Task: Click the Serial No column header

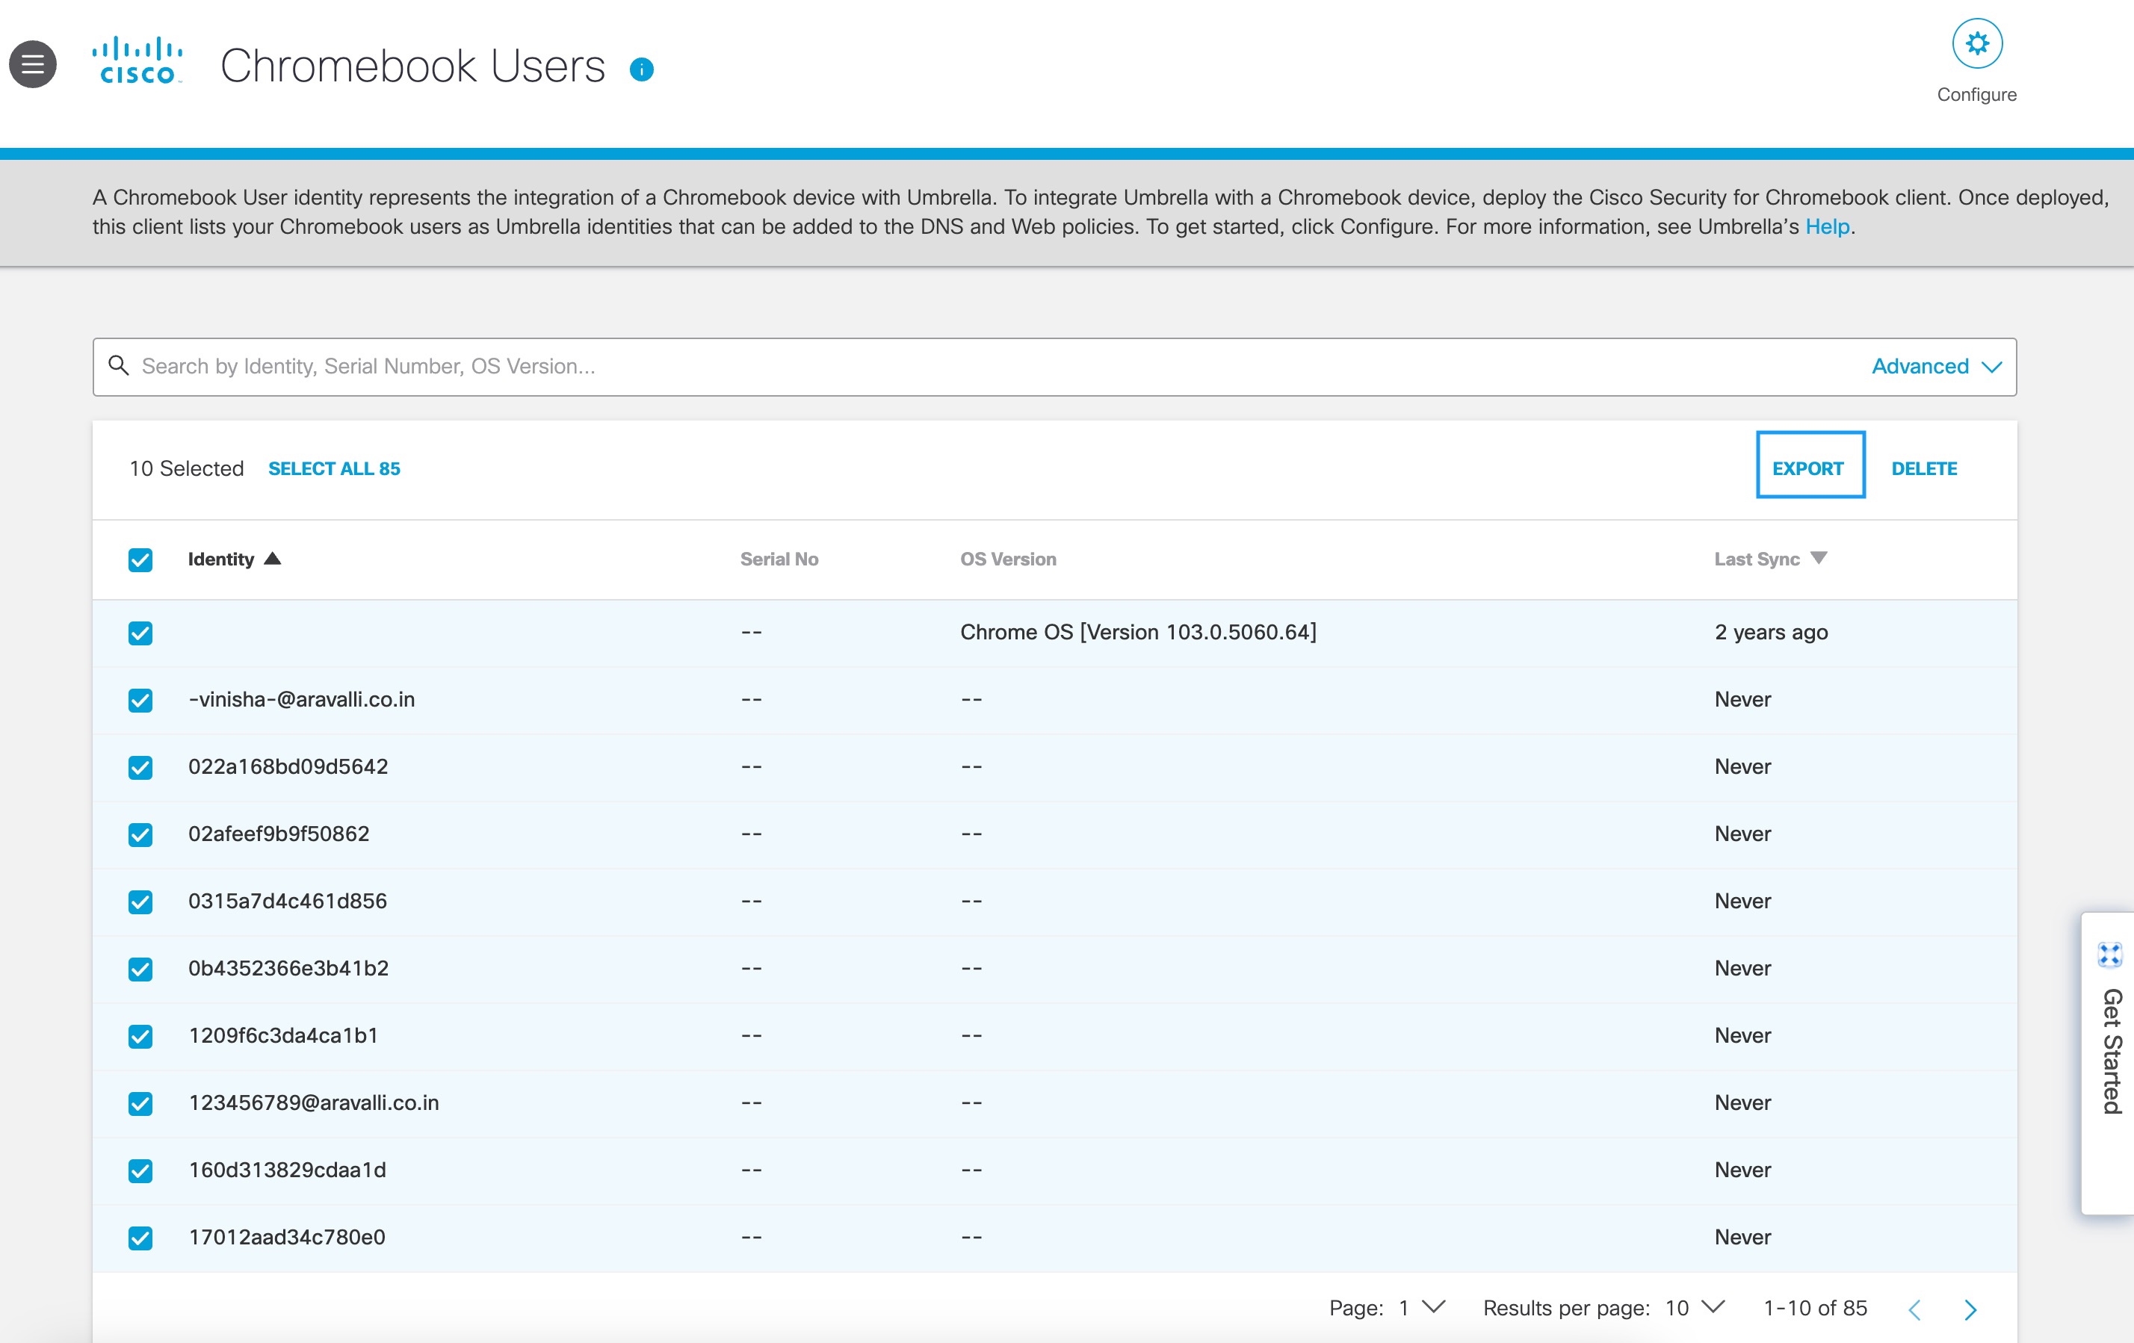Action: click(x=779, y=559)
